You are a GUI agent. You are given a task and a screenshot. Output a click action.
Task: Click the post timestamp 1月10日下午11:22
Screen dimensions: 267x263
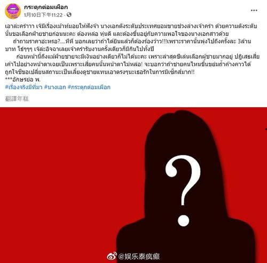[43, 15]
